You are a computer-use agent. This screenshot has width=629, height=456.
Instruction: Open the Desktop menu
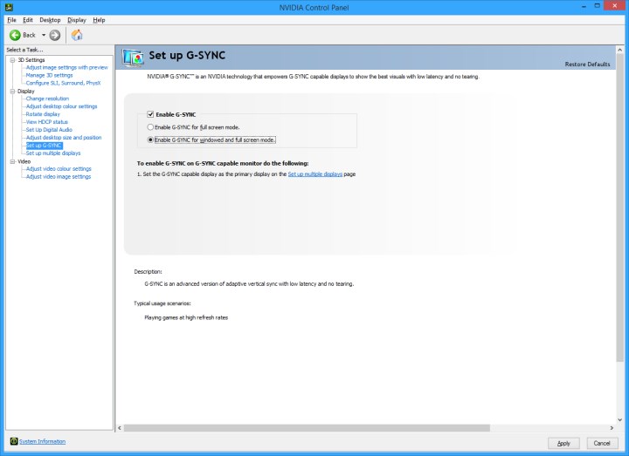click(x=50, y=20)
